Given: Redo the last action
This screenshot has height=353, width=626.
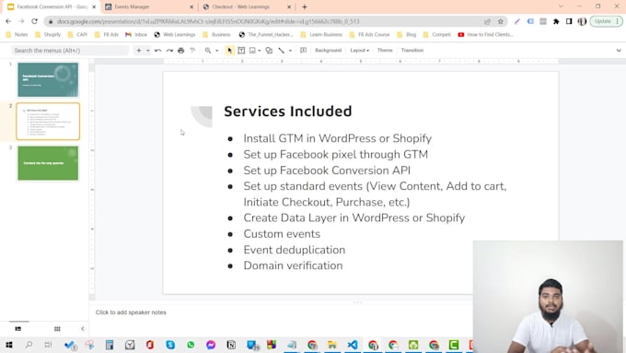Looking at the screenshot, I should click(169, 51).
